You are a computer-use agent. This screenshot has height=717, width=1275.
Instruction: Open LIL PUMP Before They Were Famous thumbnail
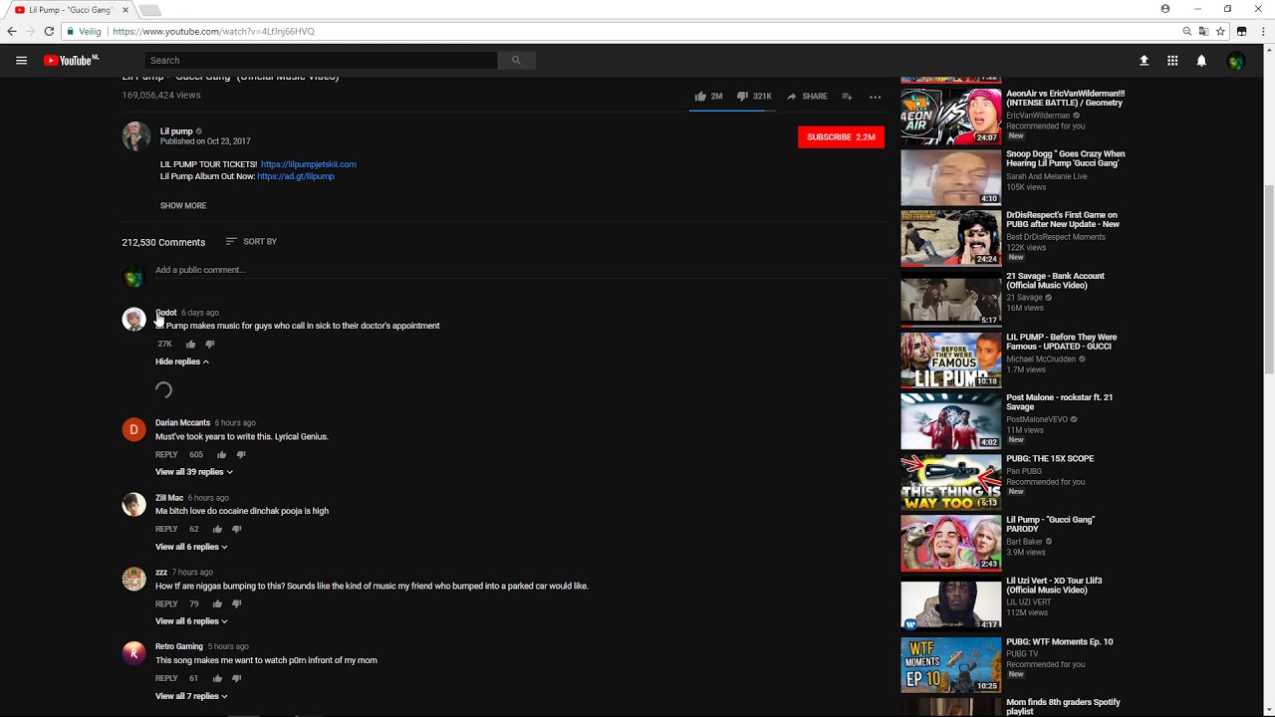click(951, 359)
